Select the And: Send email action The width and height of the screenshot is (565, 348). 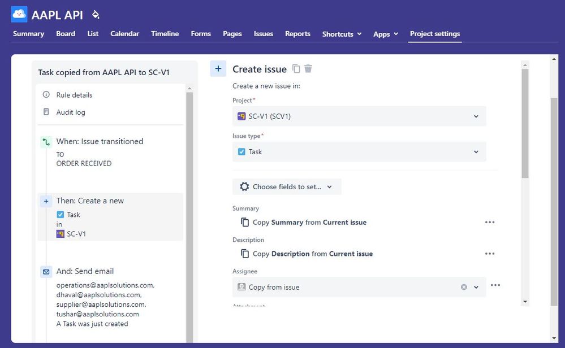[85, 271]
